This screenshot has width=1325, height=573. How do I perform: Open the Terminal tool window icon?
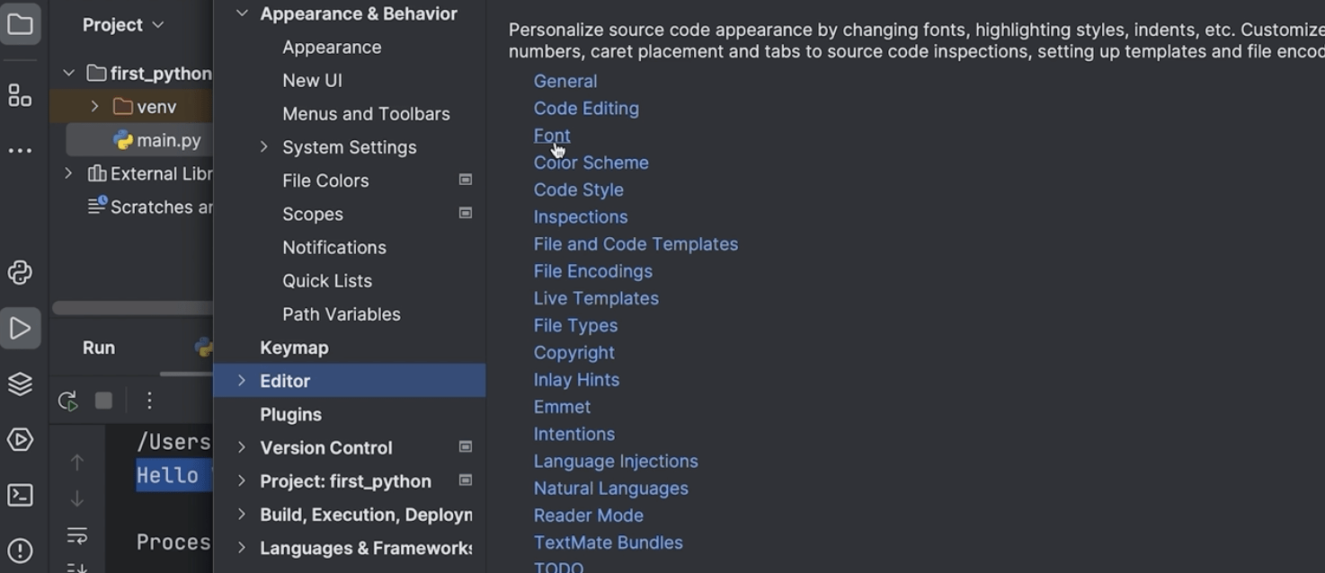coord(20,495)
